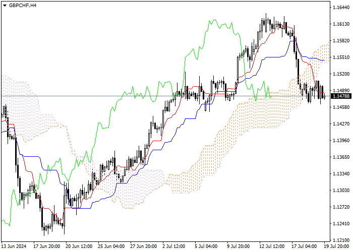Click the 1.16130 price axis label
The width and height of the screenshot is (353, 252).
coord(341,24)
